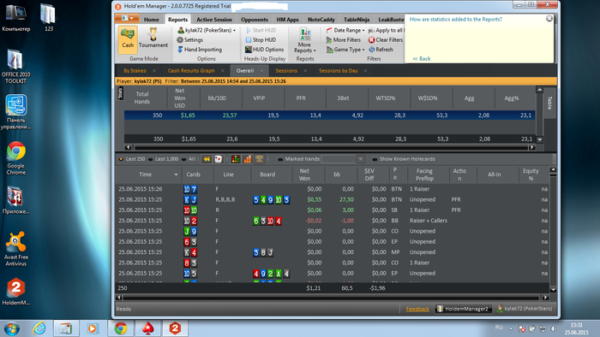The image size is (600, 337).
Task: Close the Overall report tab
Action: (x=261, y=71)
